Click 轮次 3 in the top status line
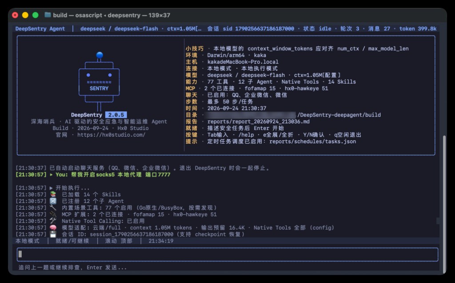Viewport: 455px width, 283px height. (x=350, y=29)
